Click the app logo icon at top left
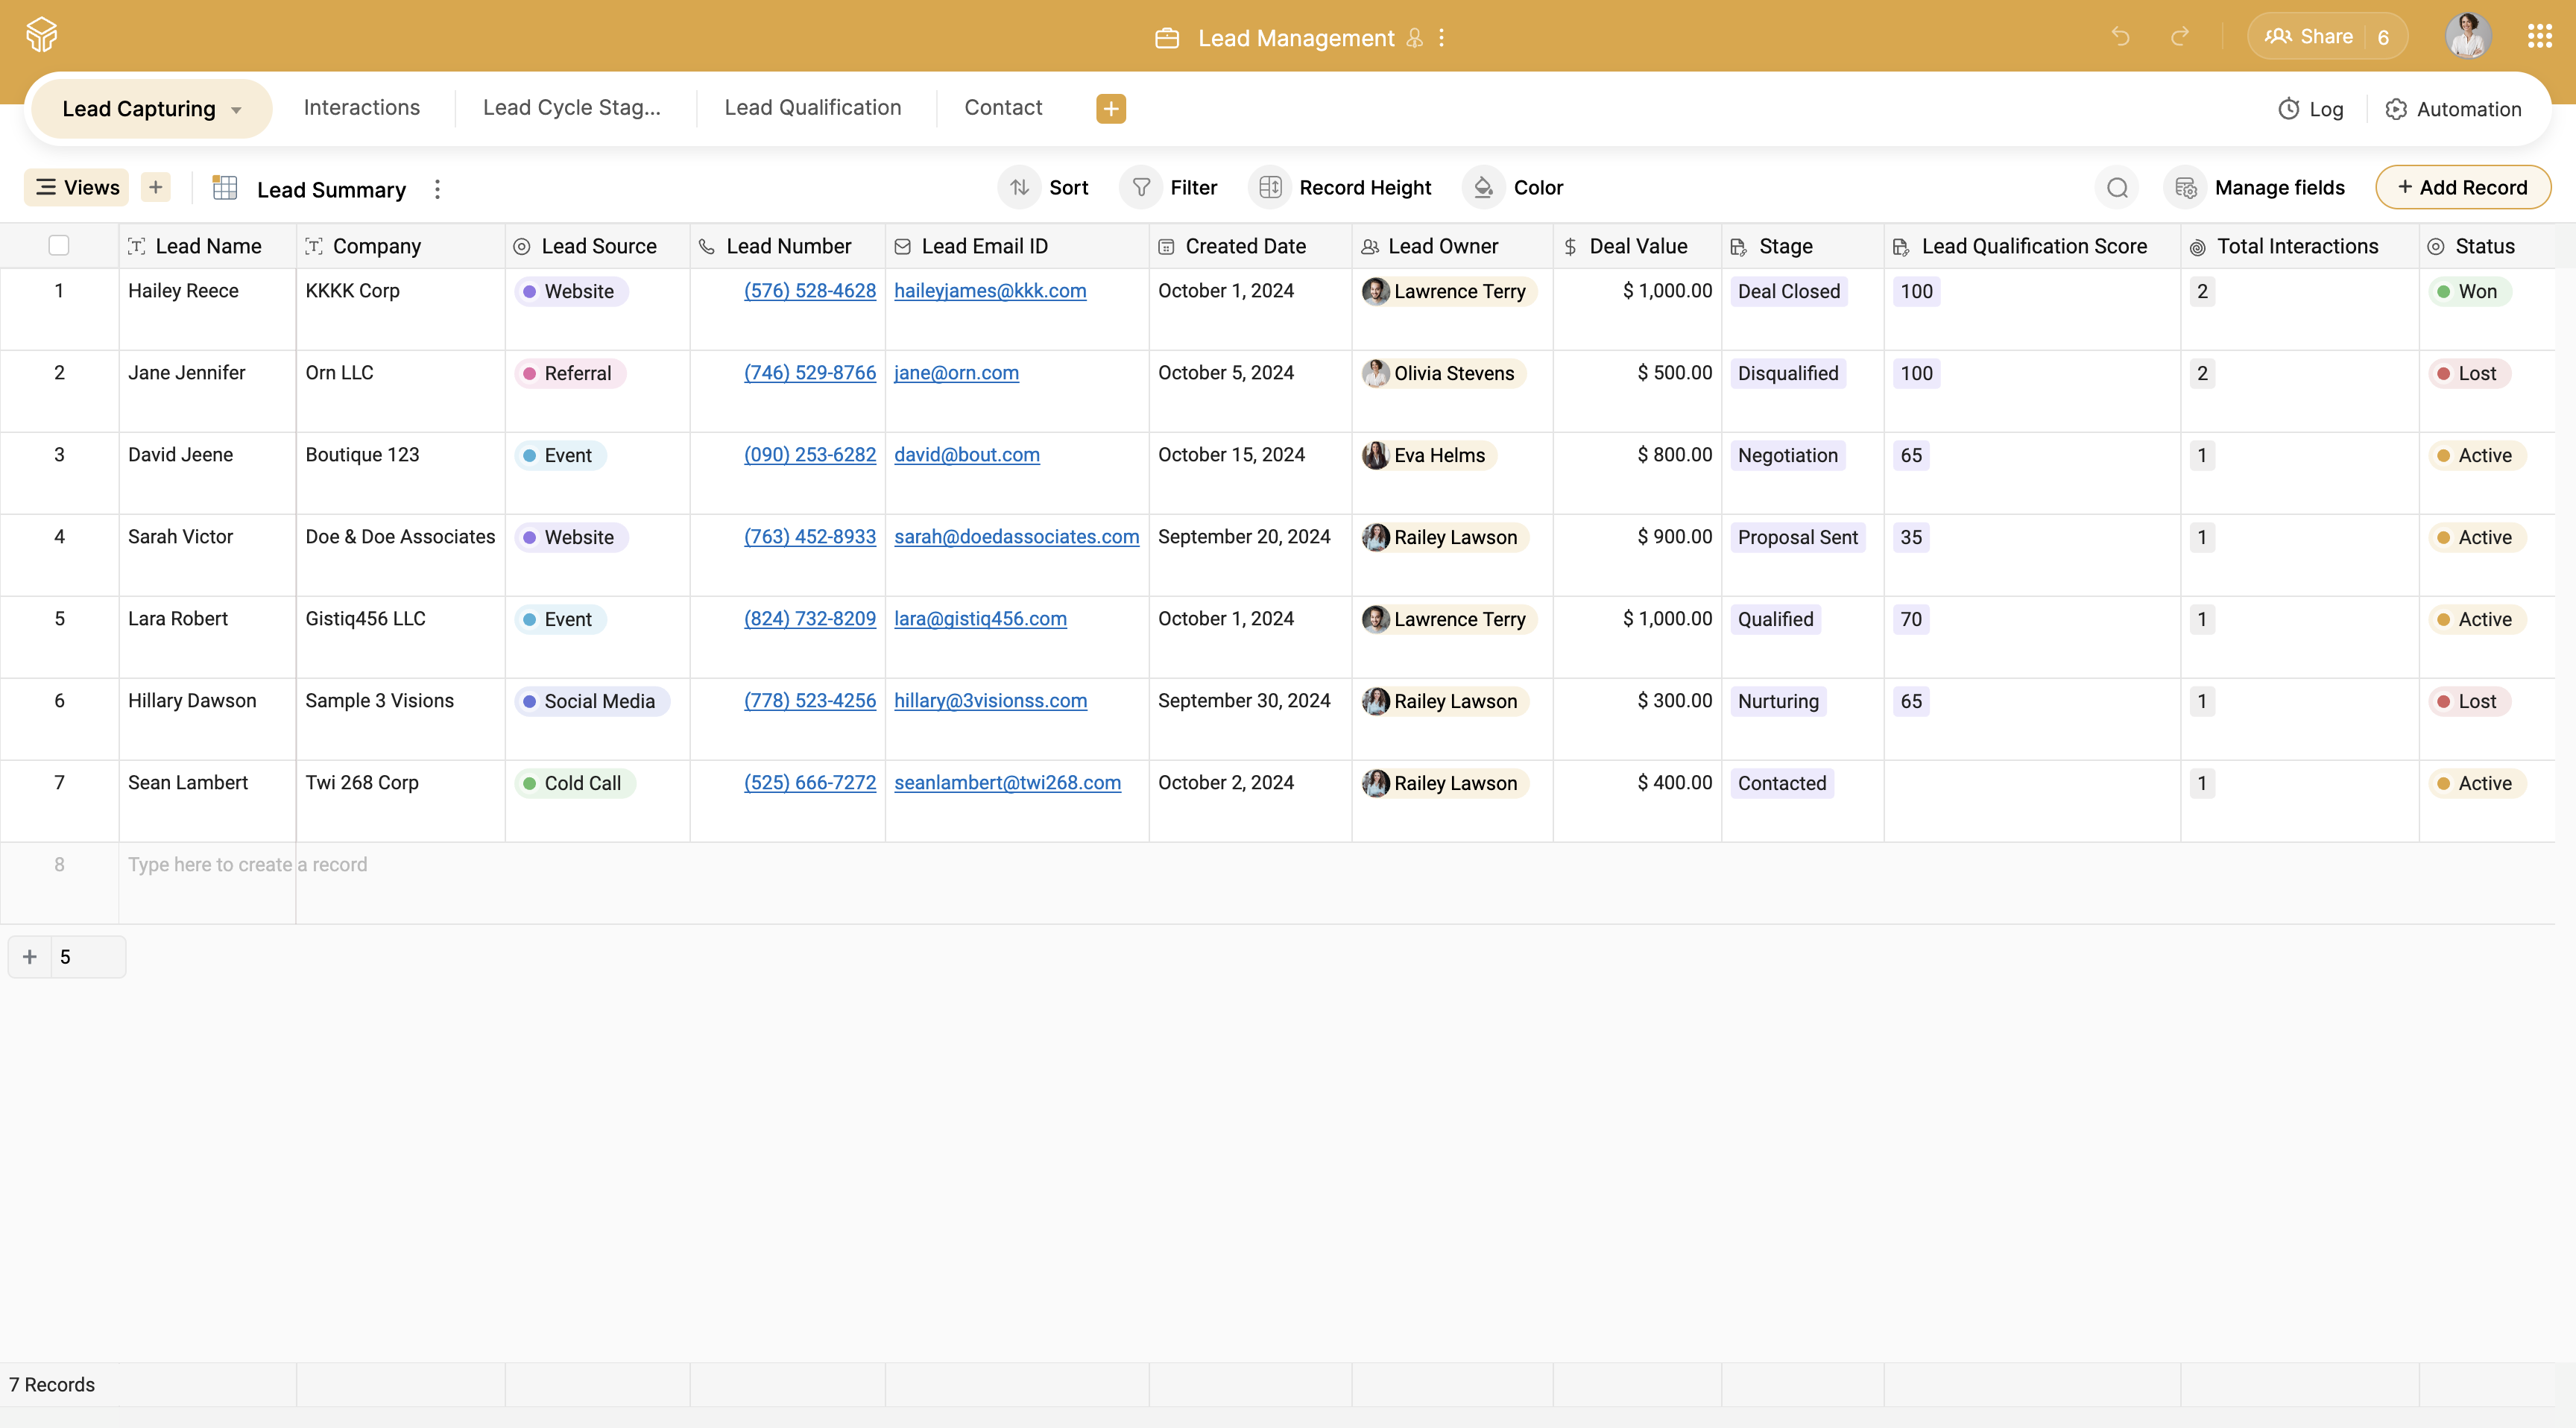The height and width of the screenshot is (1428, 2576). [x=42, y=36]
